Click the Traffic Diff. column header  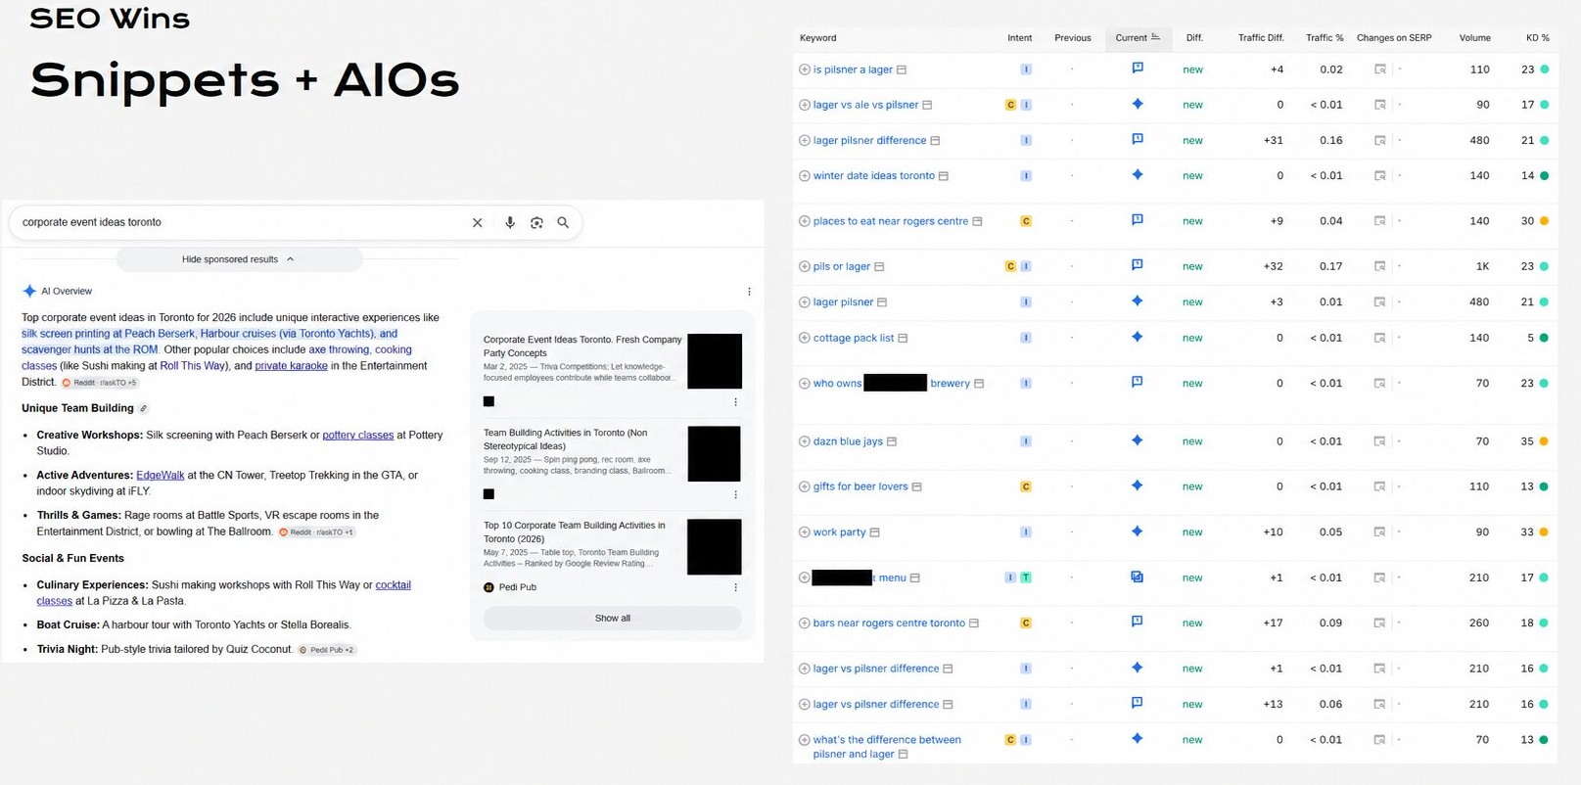point(1260,38)
